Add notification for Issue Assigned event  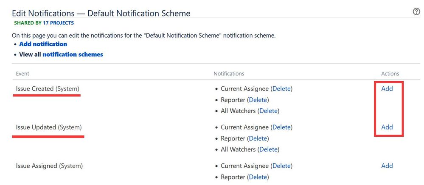click(x=387, y=166)
